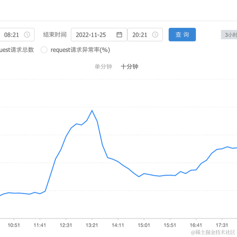Click the 17:31 x-axis label
237x237 pixels.
[222, 225]
